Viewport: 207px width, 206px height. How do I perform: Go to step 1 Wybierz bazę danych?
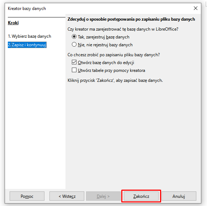pyautogui.click(x=30, y=36)
